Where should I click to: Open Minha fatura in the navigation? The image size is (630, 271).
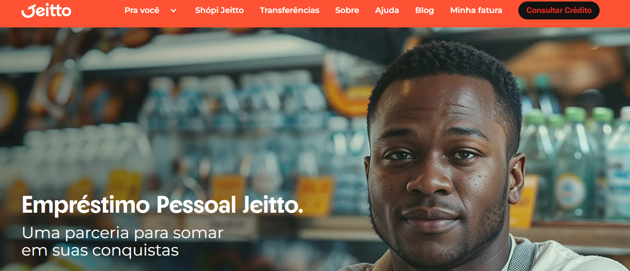tap(476, 10)
